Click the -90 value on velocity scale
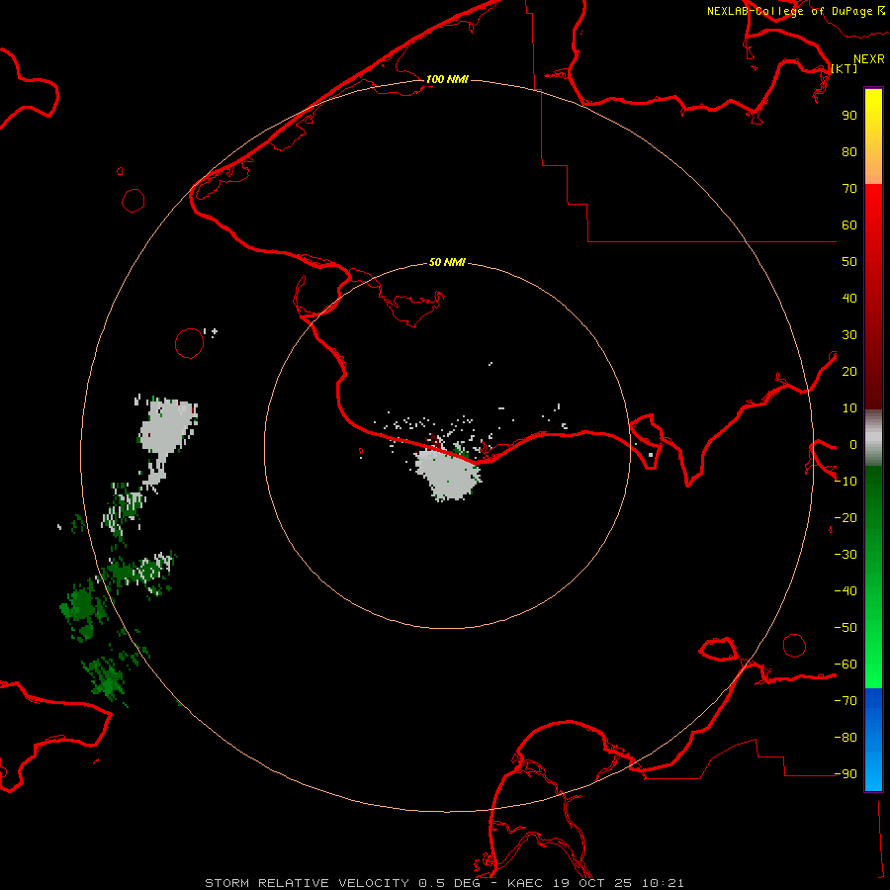Screen dimensions: 890x890 (x=845, y=774)
